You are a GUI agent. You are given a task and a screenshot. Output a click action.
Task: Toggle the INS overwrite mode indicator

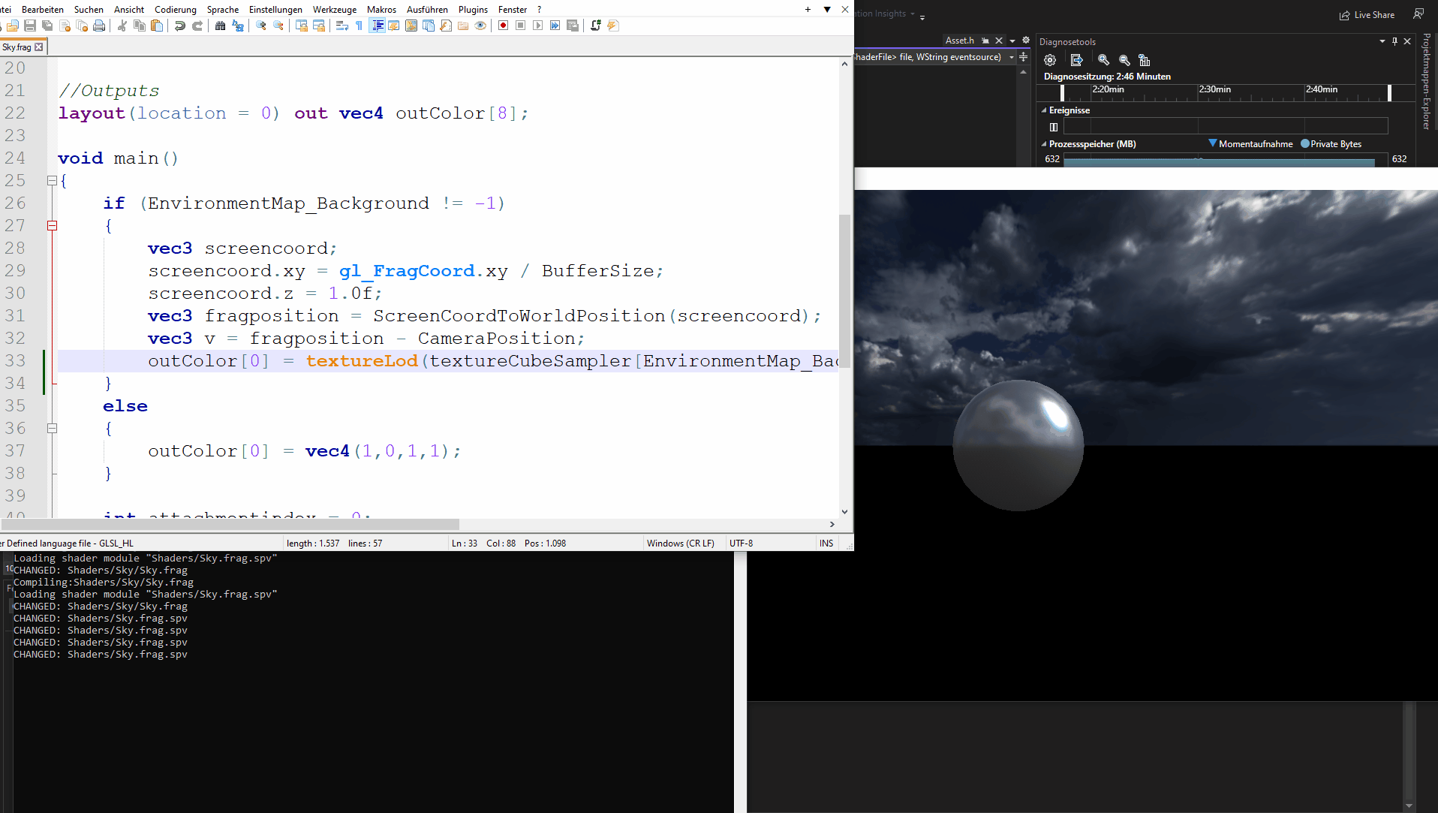point(826,543)
